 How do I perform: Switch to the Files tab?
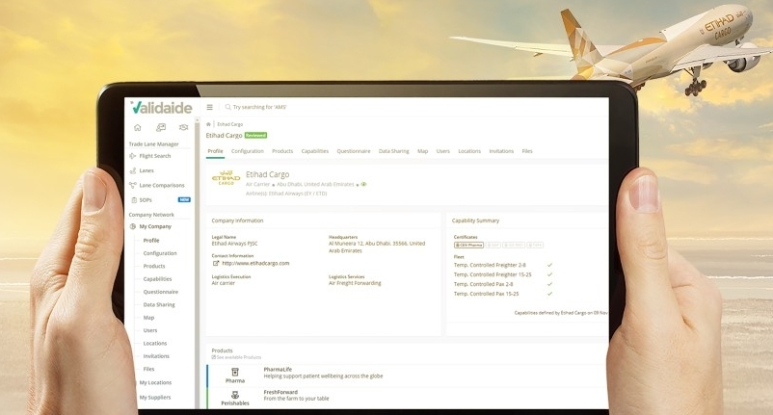coord(527,151)
